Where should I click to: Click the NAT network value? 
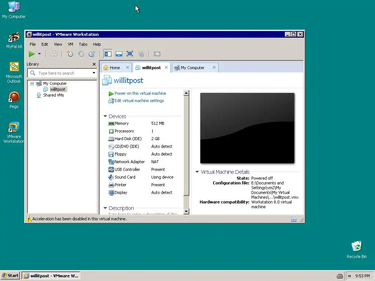(x=155, y=162)
